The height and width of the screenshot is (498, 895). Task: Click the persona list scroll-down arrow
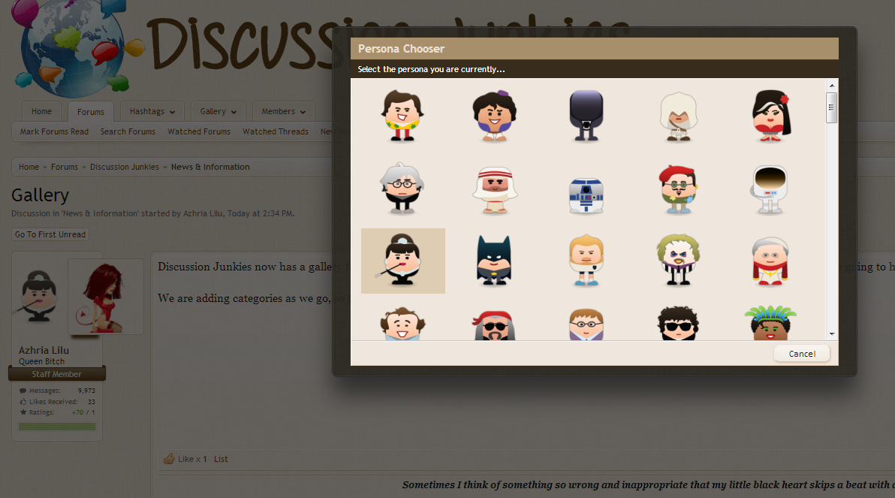[x=832, y=334]
